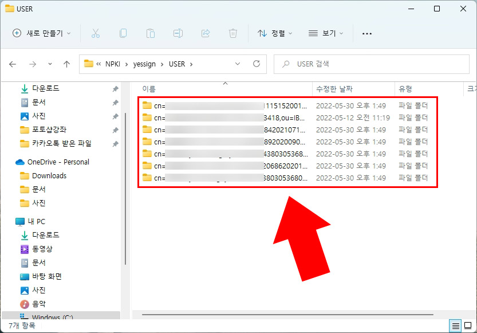Image resolution: width=477 pixels, height=333 pixels.
Task: Click the Cut (scissors) icon
Action: point(96,33)
